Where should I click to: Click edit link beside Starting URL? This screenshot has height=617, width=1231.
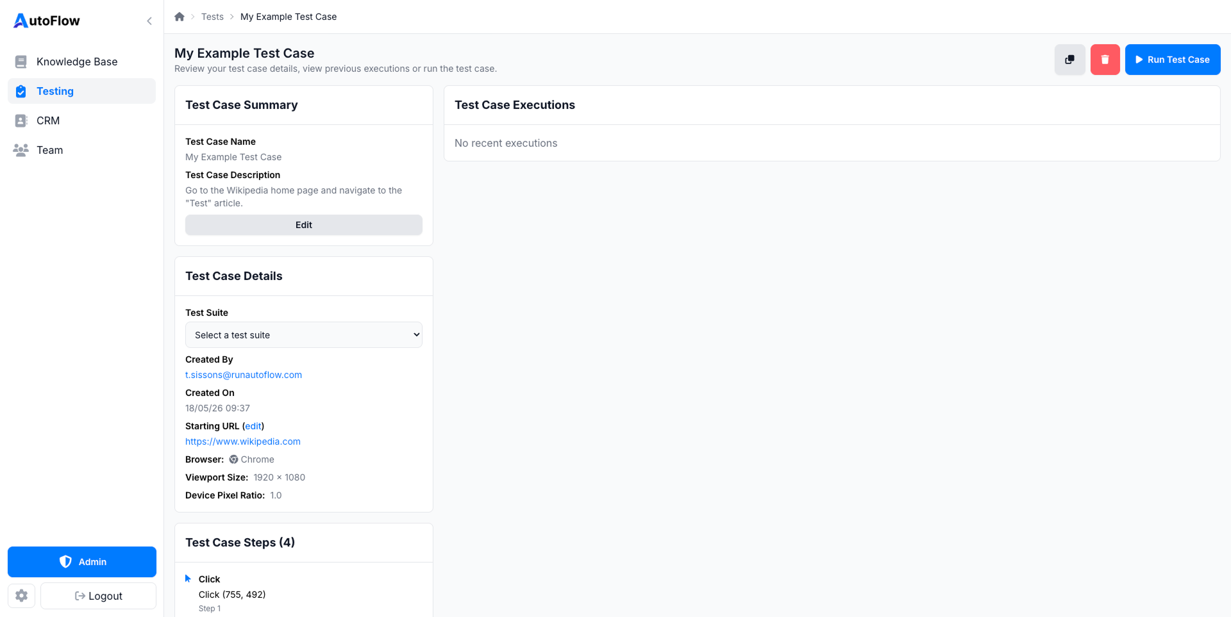253,426
